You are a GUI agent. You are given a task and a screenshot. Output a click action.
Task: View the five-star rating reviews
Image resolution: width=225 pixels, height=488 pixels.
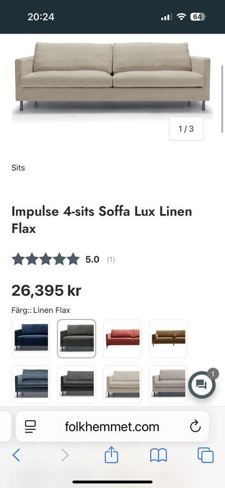pyautogui.click(x=63, y=259)
